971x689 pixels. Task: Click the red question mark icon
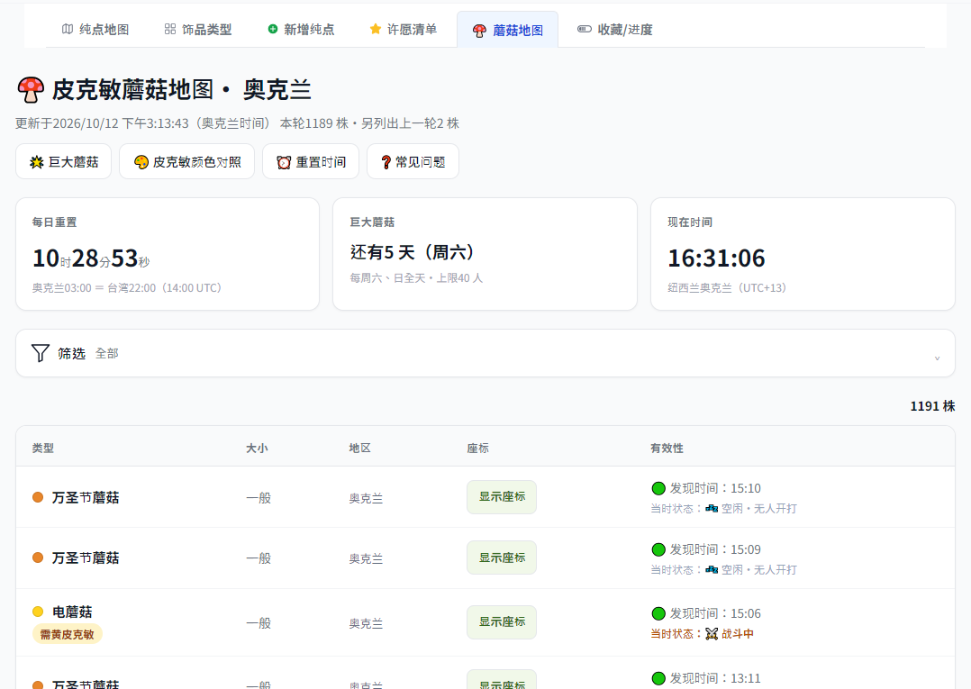(x=386, y=162)
